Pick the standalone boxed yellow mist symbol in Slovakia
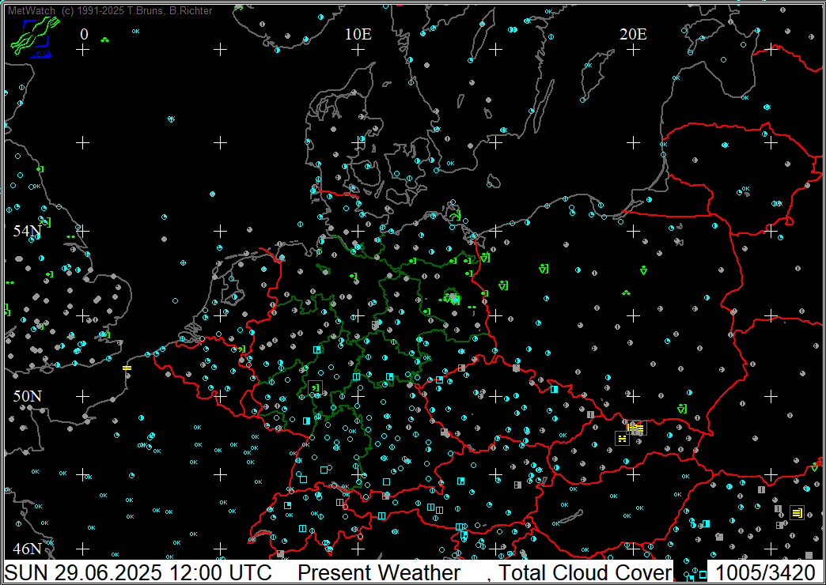 click(x=622, y=438)
